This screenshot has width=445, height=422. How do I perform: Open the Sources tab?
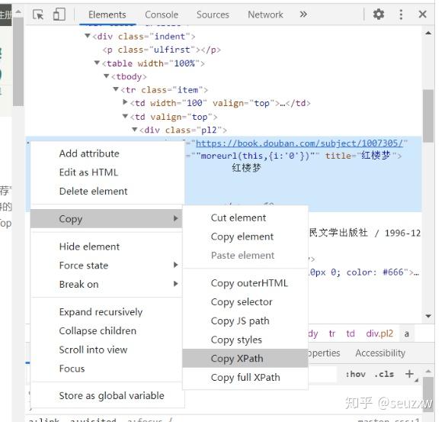213,14
